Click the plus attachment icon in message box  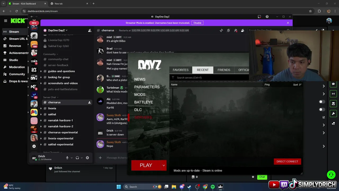pyautogui.click(x=100, y=158)
